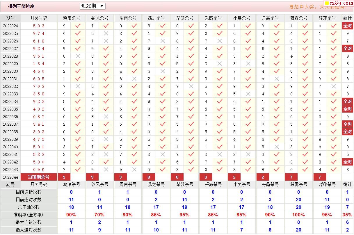Click period number 2022044
Image resolution: width=354 pixels, height=235 pixels.
[x=10, y=177]
